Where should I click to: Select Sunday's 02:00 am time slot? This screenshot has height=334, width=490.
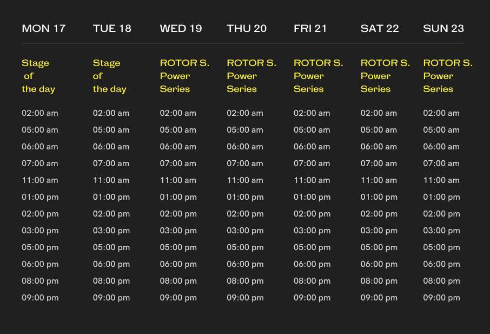(441, 113)
